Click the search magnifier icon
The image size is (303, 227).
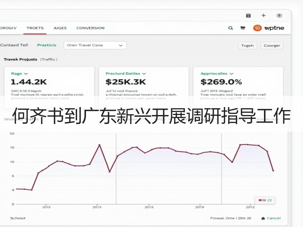[x=231, y=28]
